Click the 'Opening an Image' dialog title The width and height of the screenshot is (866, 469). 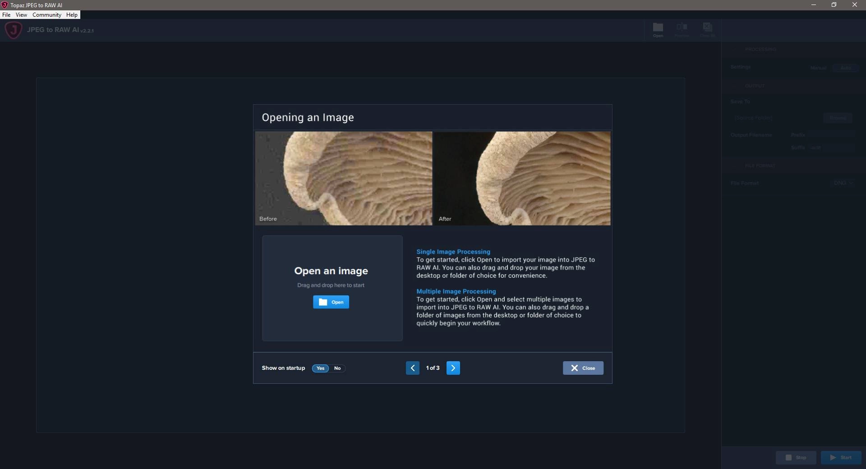(x=308, y=118)
